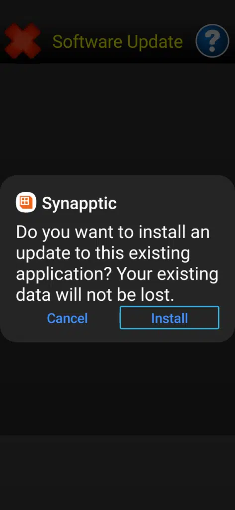Tap the dimmed area above the dialog
The width and height of the screenshot is (235, 510).
(117, 119)
